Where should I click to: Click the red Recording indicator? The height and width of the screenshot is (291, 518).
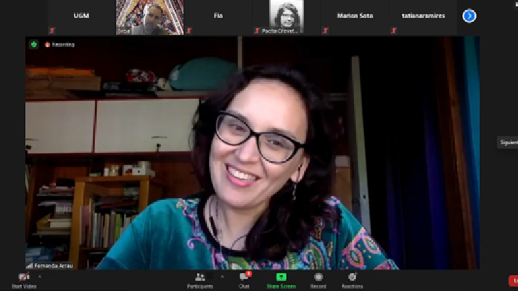point(60,45)
